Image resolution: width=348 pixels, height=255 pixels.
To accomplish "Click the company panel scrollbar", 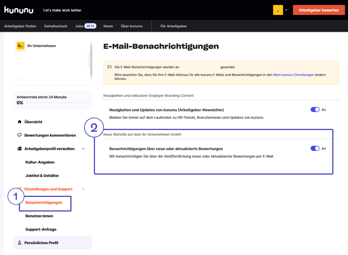I will point(91,60).
